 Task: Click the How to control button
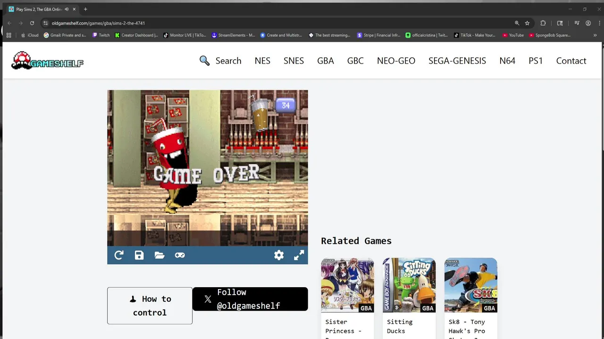point(150,306)
